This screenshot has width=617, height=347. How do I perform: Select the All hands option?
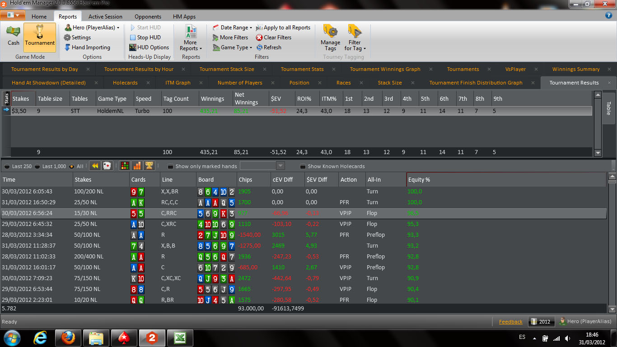pyautogui.click(x=76, y=166)
